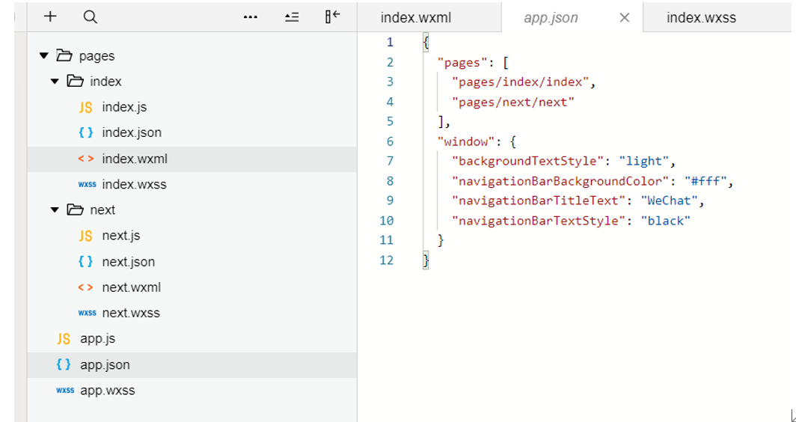Click the "black" value in code
This screenshot has width=796, height=422.
tap(666, 221)
